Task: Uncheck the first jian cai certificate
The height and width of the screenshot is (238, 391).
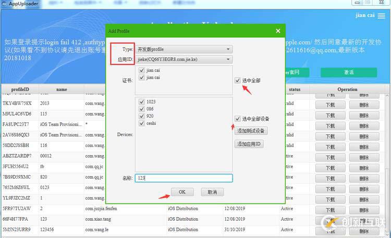Action: click(142, 70)
